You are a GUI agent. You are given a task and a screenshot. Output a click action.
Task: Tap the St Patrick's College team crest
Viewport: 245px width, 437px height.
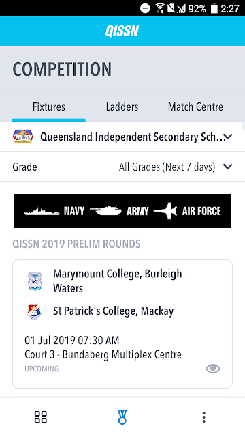35,311
